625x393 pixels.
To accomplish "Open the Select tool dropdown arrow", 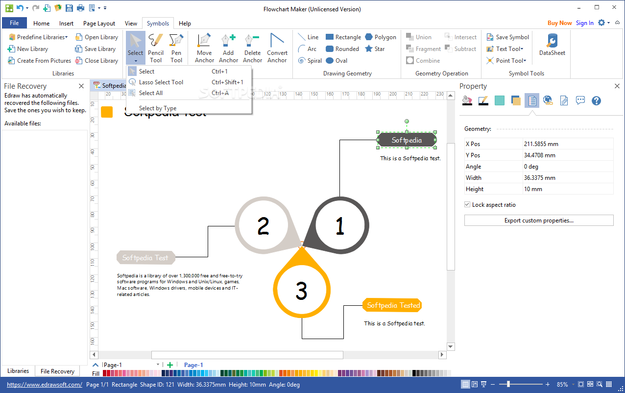I will pos(135,61).
